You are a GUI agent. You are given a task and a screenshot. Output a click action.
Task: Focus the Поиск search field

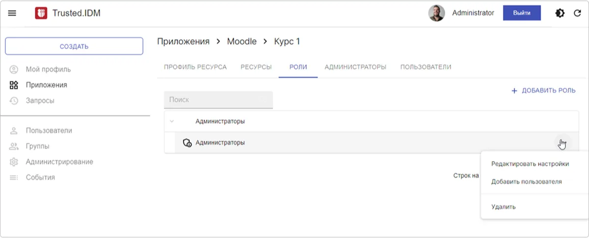[x=218, y=100]
